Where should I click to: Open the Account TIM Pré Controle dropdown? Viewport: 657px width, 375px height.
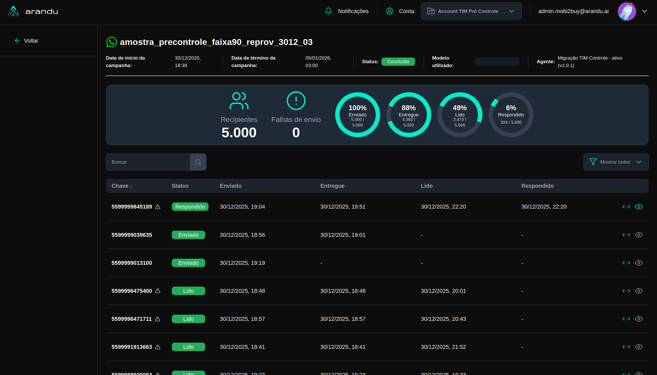(x=471, y=11)
